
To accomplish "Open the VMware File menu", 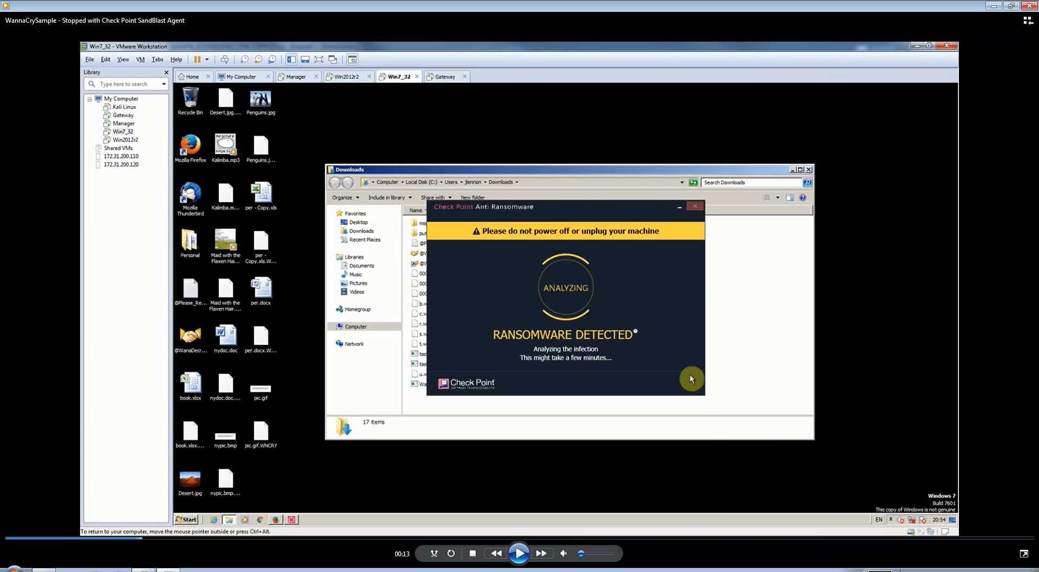I will (90, 59).
